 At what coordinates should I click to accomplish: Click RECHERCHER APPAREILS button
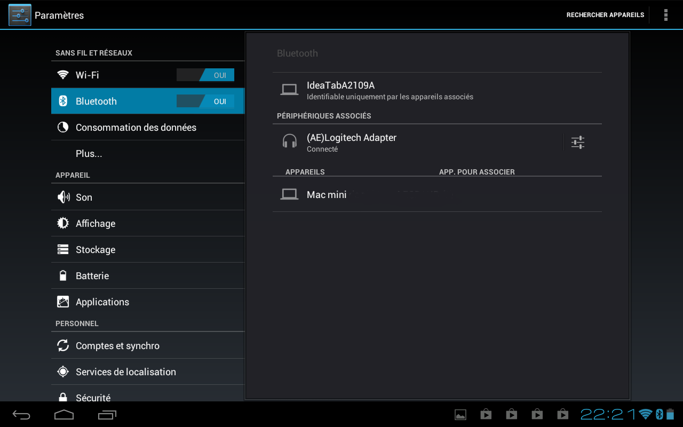click(605, 15)
